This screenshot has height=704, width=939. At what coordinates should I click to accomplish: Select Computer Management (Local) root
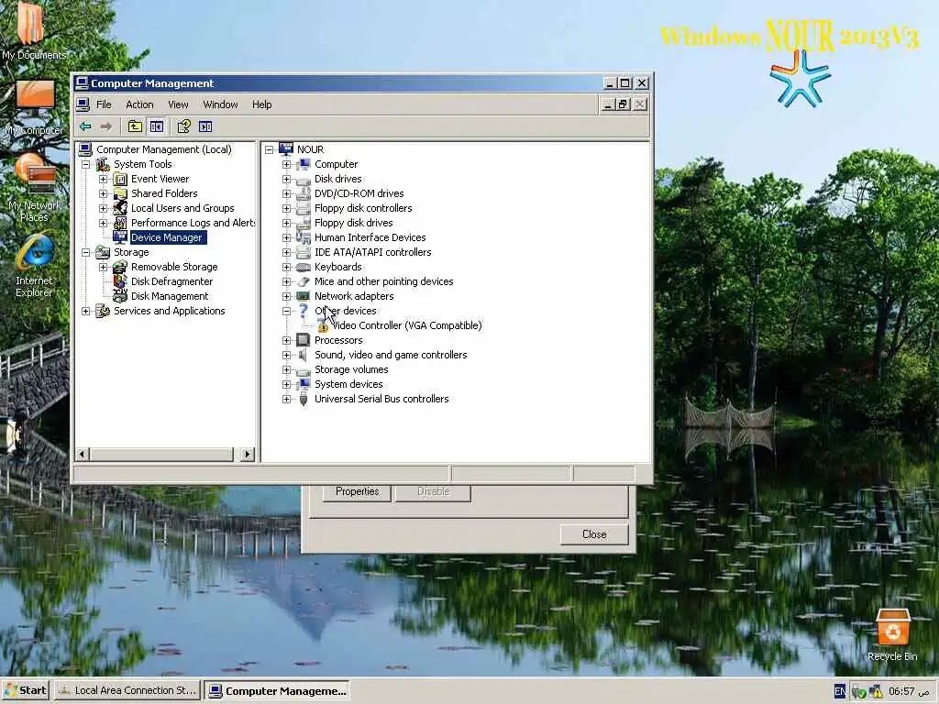(x=163, y=149)
